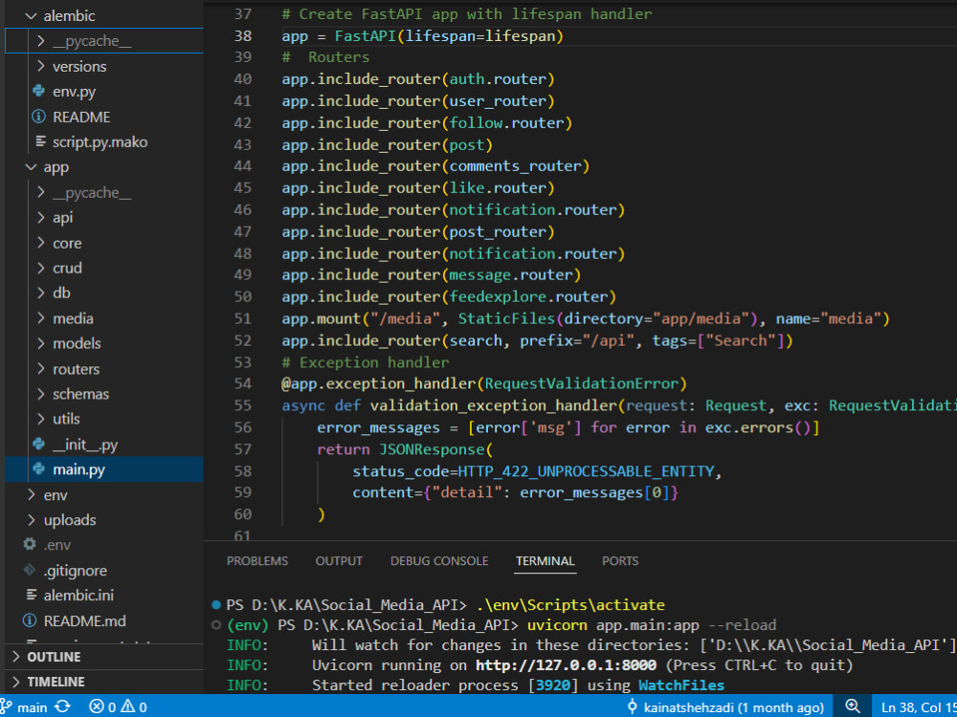957x717 pixels.
Task: Click the git blame commit icon in status bar
Action: point(633,707)
